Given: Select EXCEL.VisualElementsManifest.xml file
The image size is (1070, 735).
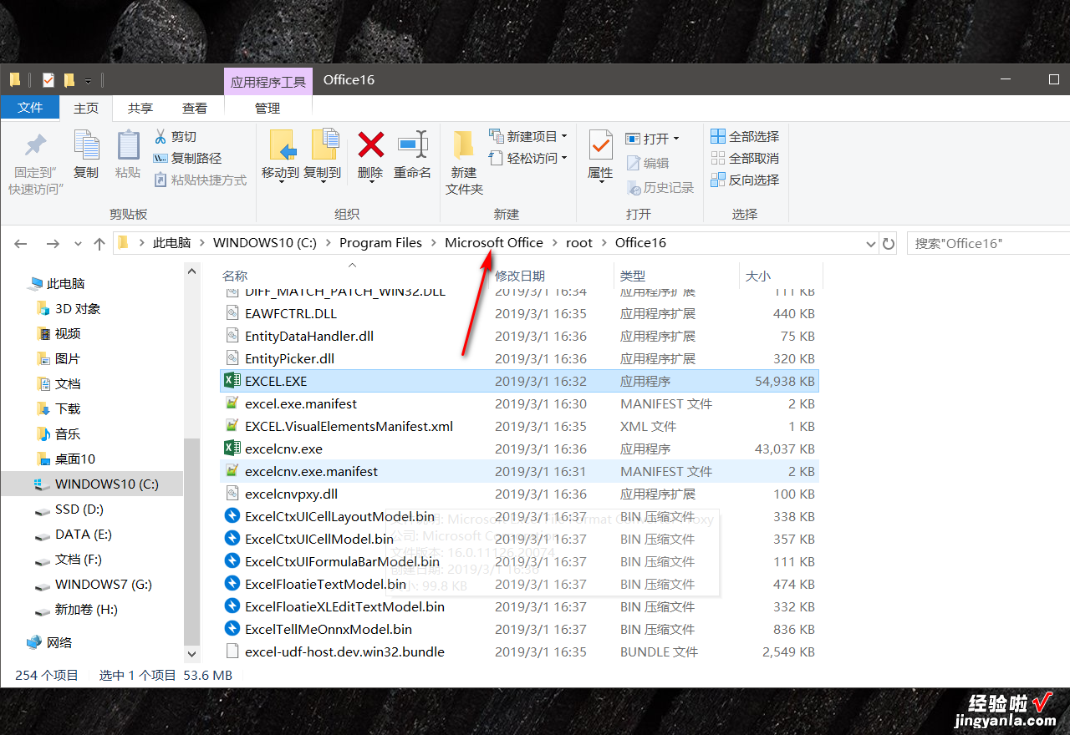Looking at the screenshot, I should pos(349,426).
